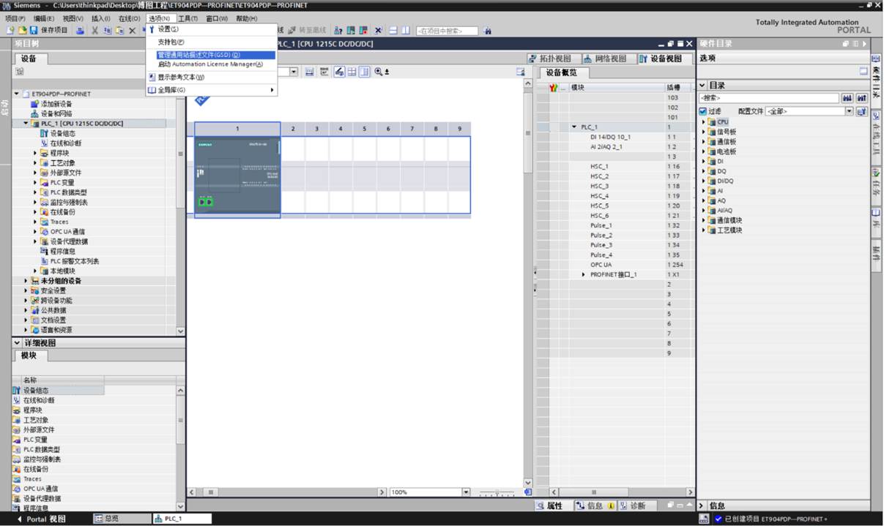Click the cut scissors icon in toolbar
884x526 pixels.
95,30
